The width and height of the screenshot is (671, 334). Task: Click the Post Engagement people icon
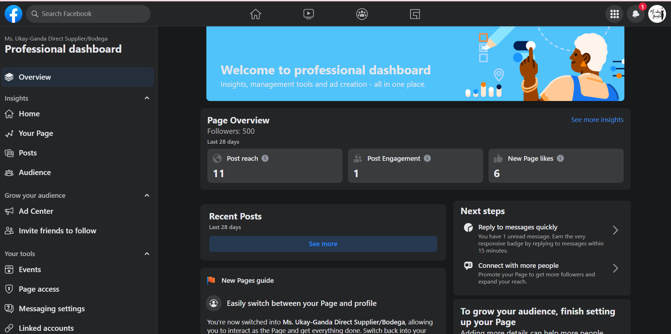pos(358,158)
